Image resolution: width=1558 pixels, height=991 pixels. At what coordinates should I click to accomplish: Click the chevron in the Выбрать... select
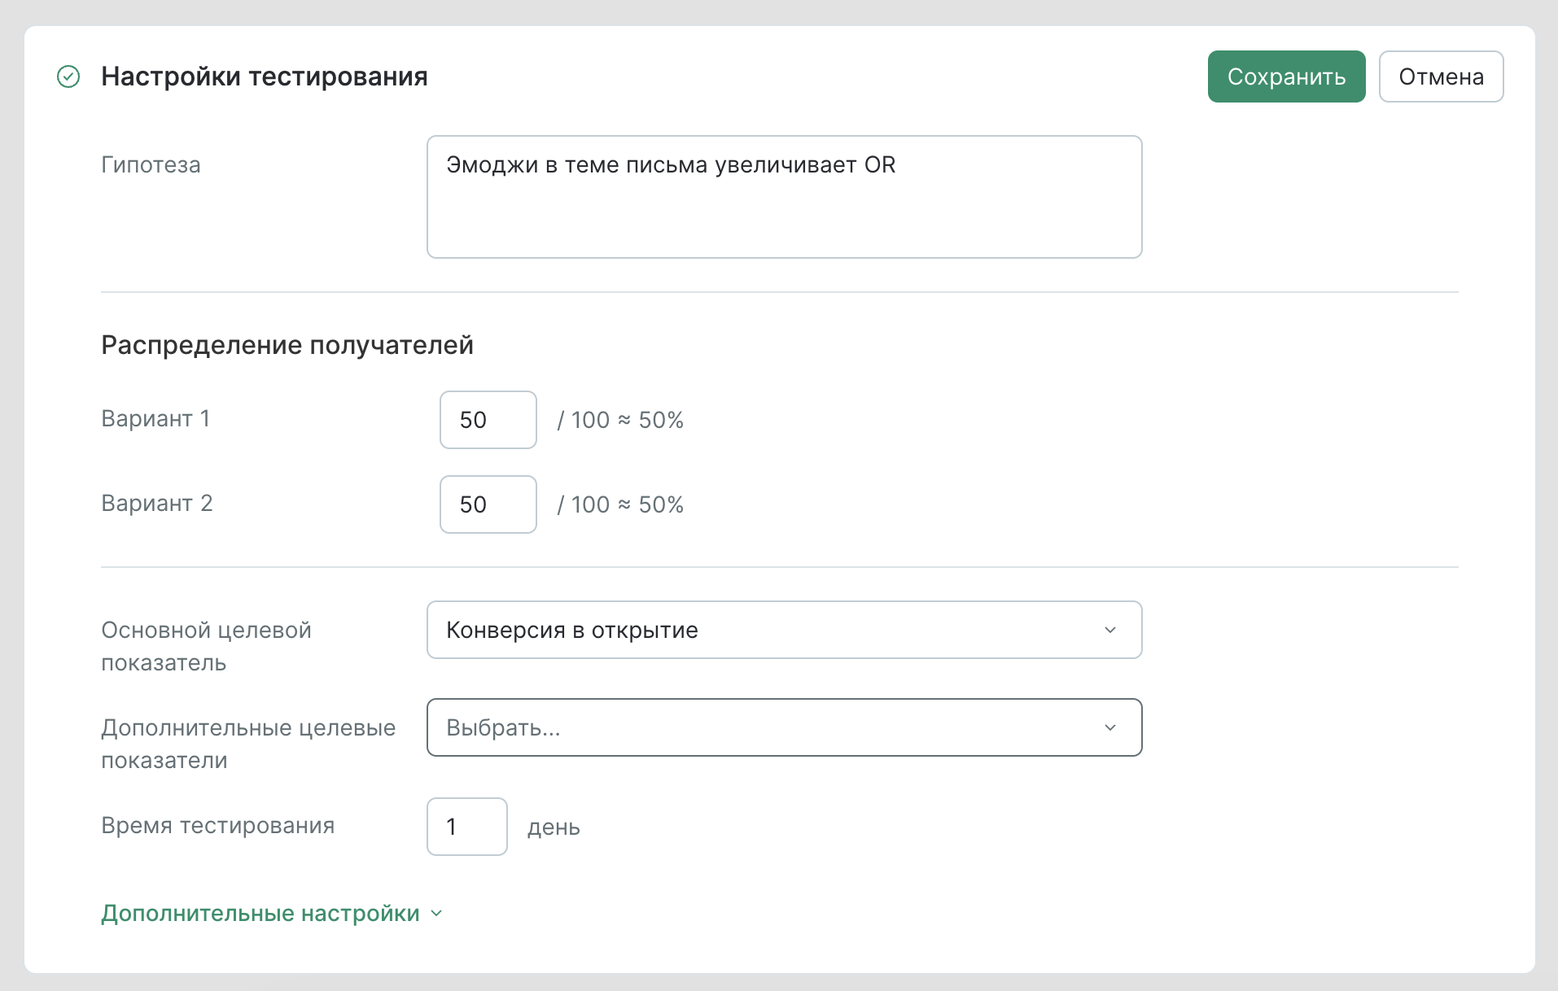1110,727
